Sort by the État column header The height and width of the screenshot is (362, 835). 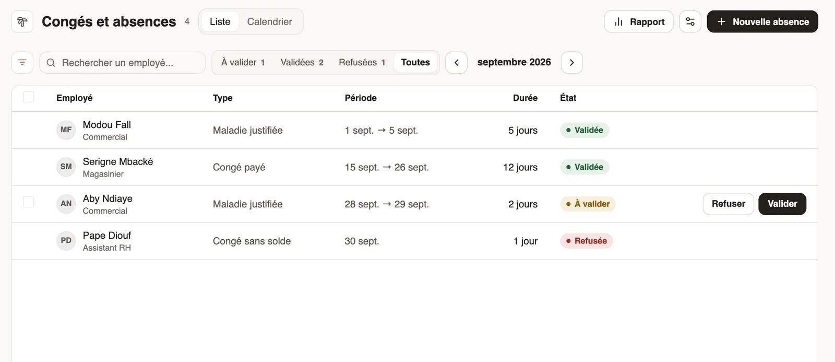pos(568,98)
